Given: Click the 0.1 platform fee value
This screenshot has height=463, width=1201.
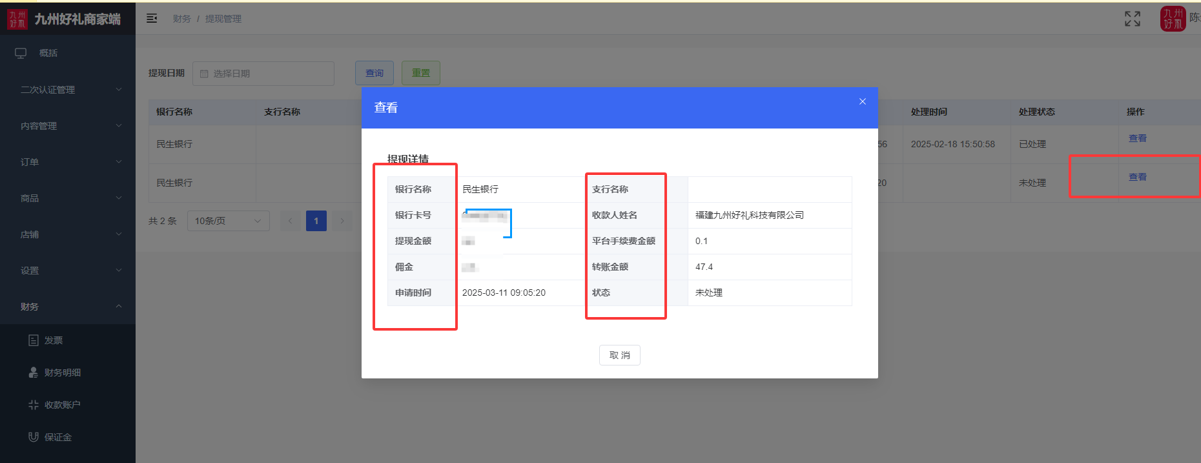Looking at the screenshot, I should [x=701, y=241].
